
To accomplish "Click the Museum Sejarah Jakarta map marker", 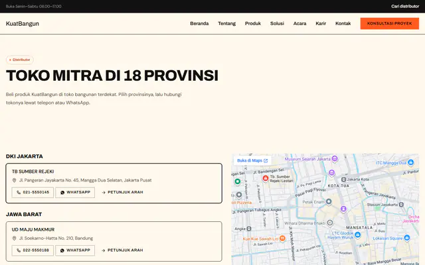I will tap(335, 159).
